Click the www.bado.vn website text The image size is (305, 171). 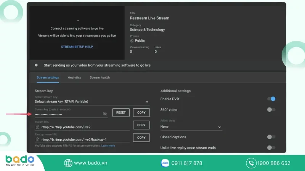click(x=91, y=163)
